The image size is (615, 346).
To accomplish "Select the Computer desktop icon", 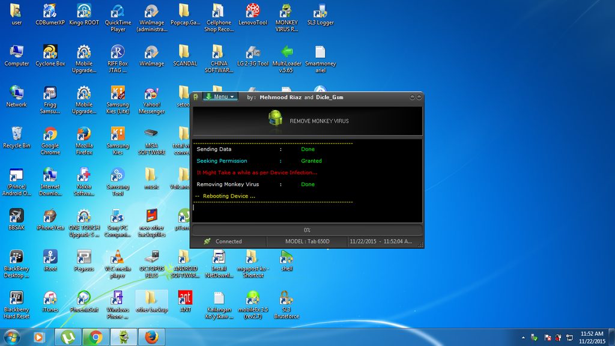I will click(16, 55).
